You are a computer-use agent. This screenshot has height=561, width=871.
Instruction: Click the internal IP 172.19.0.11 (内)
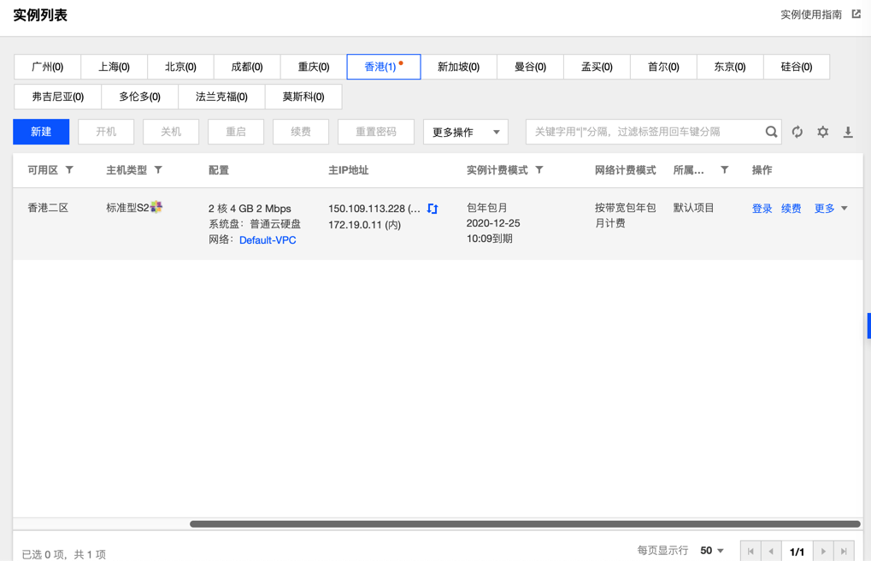pyautogui.click(x=364, y=225)
